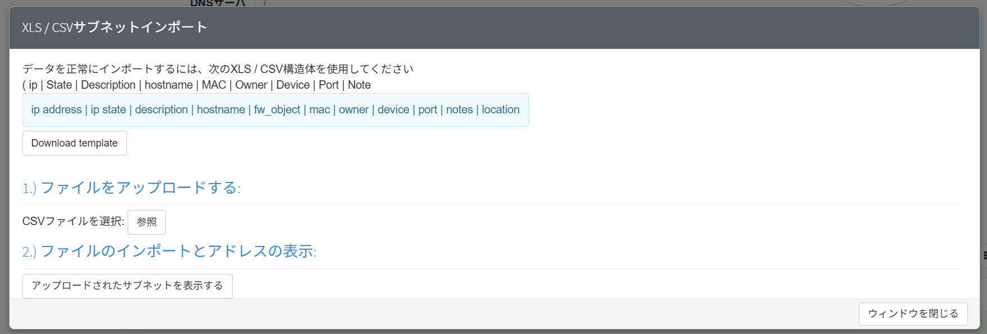Click アップロードされたサブネットを表示する button
The width and height of the screenshot is (987, 334).
[127, 286]
